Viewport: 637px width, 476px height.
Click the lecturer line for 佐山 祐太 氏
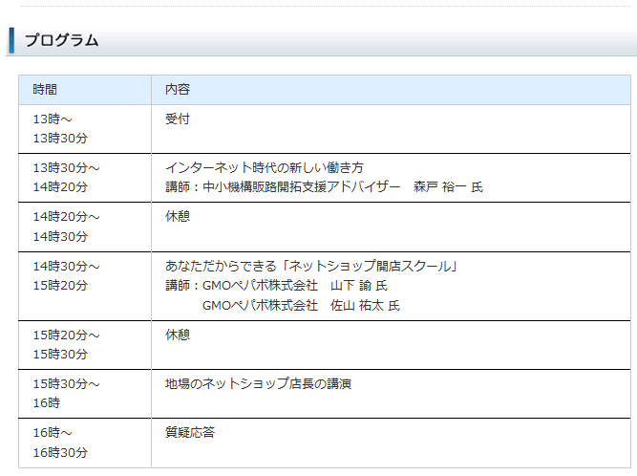(301, 305)
